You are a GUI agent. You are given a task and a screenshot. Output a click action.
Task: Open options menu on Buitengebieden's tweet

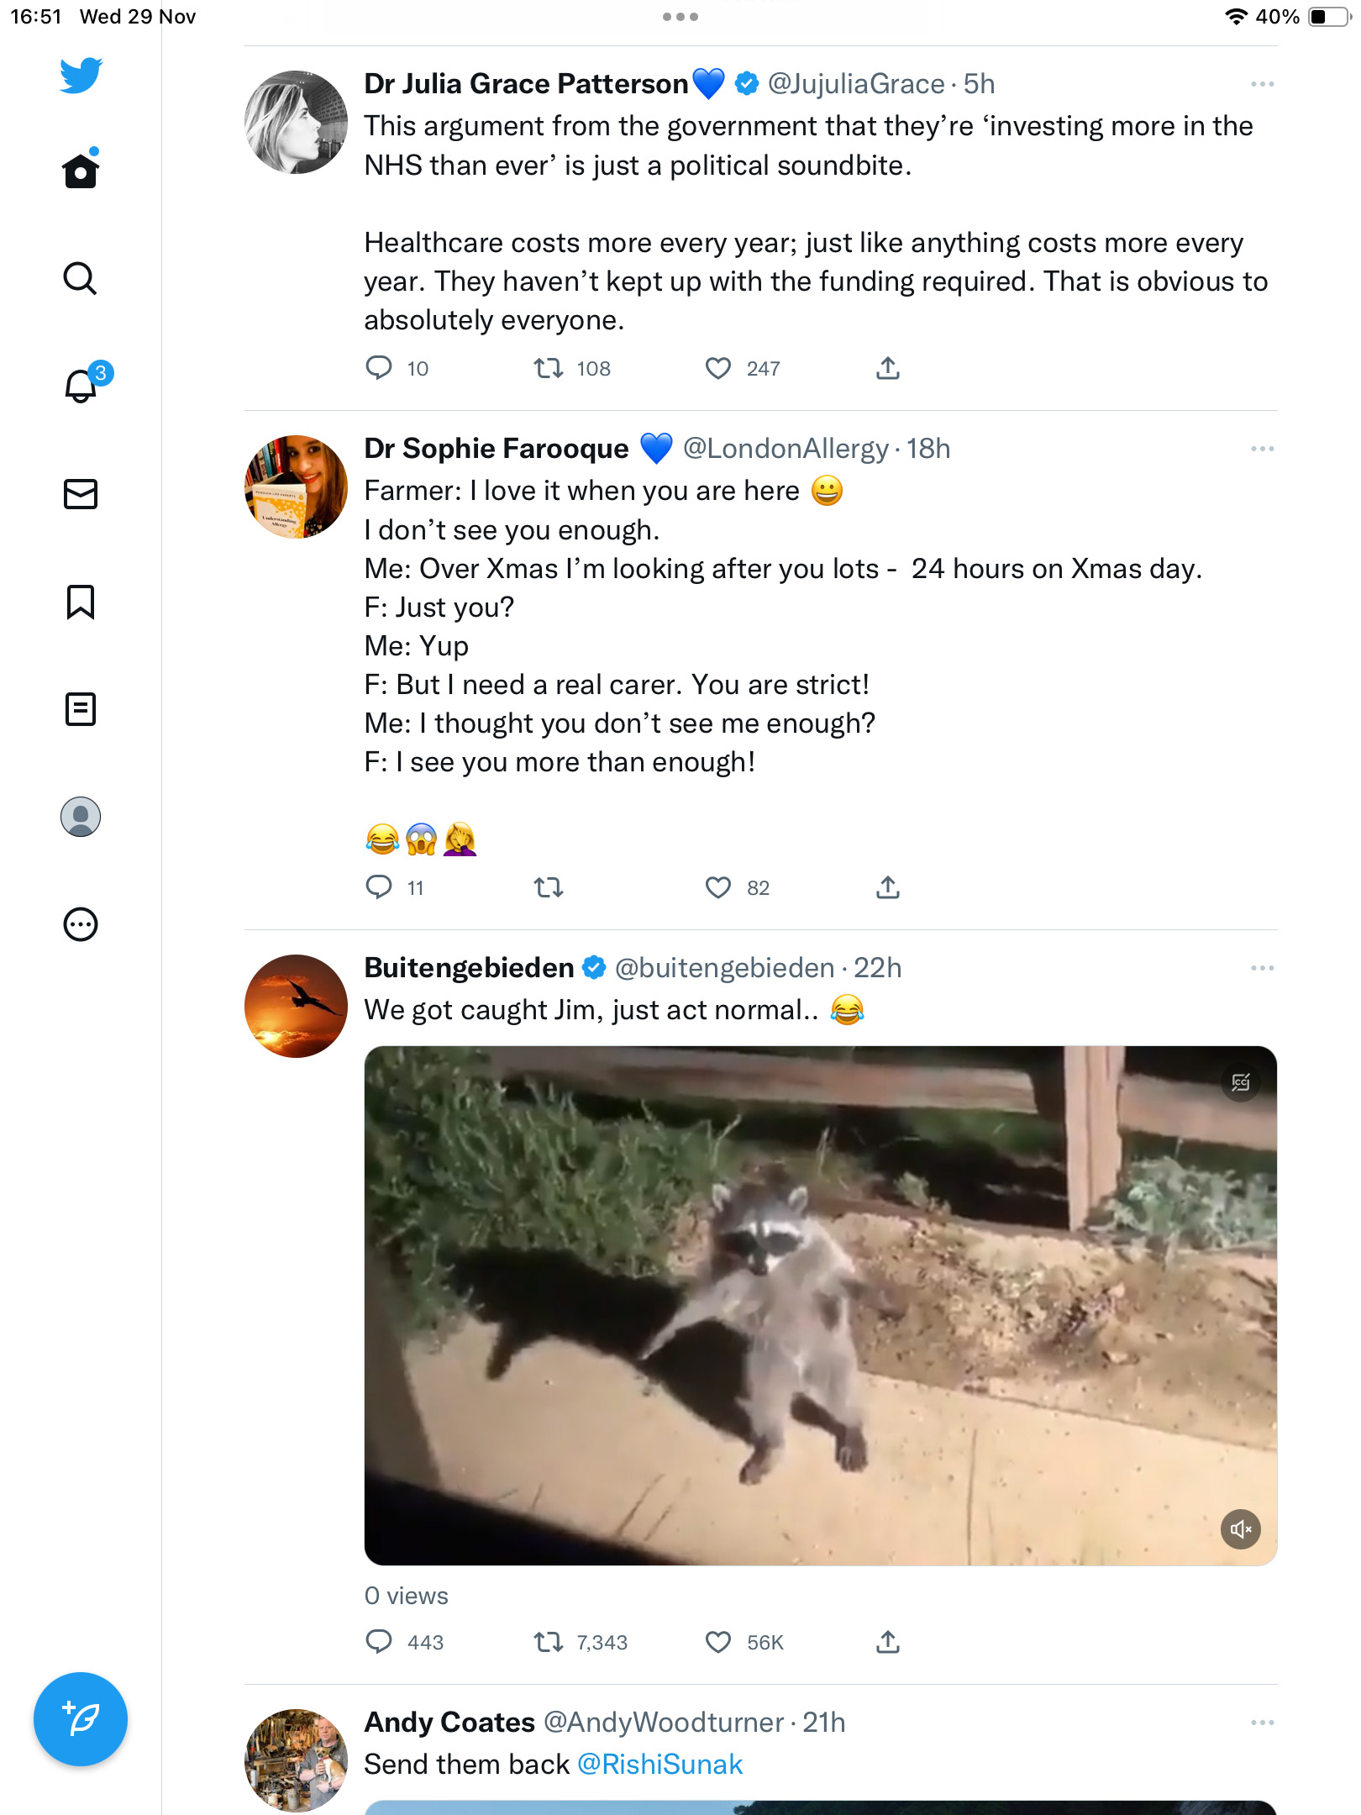1262,968
